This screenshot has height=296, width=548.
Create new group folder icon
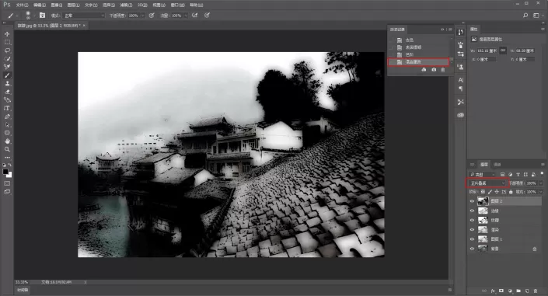[x=518, y=291]
